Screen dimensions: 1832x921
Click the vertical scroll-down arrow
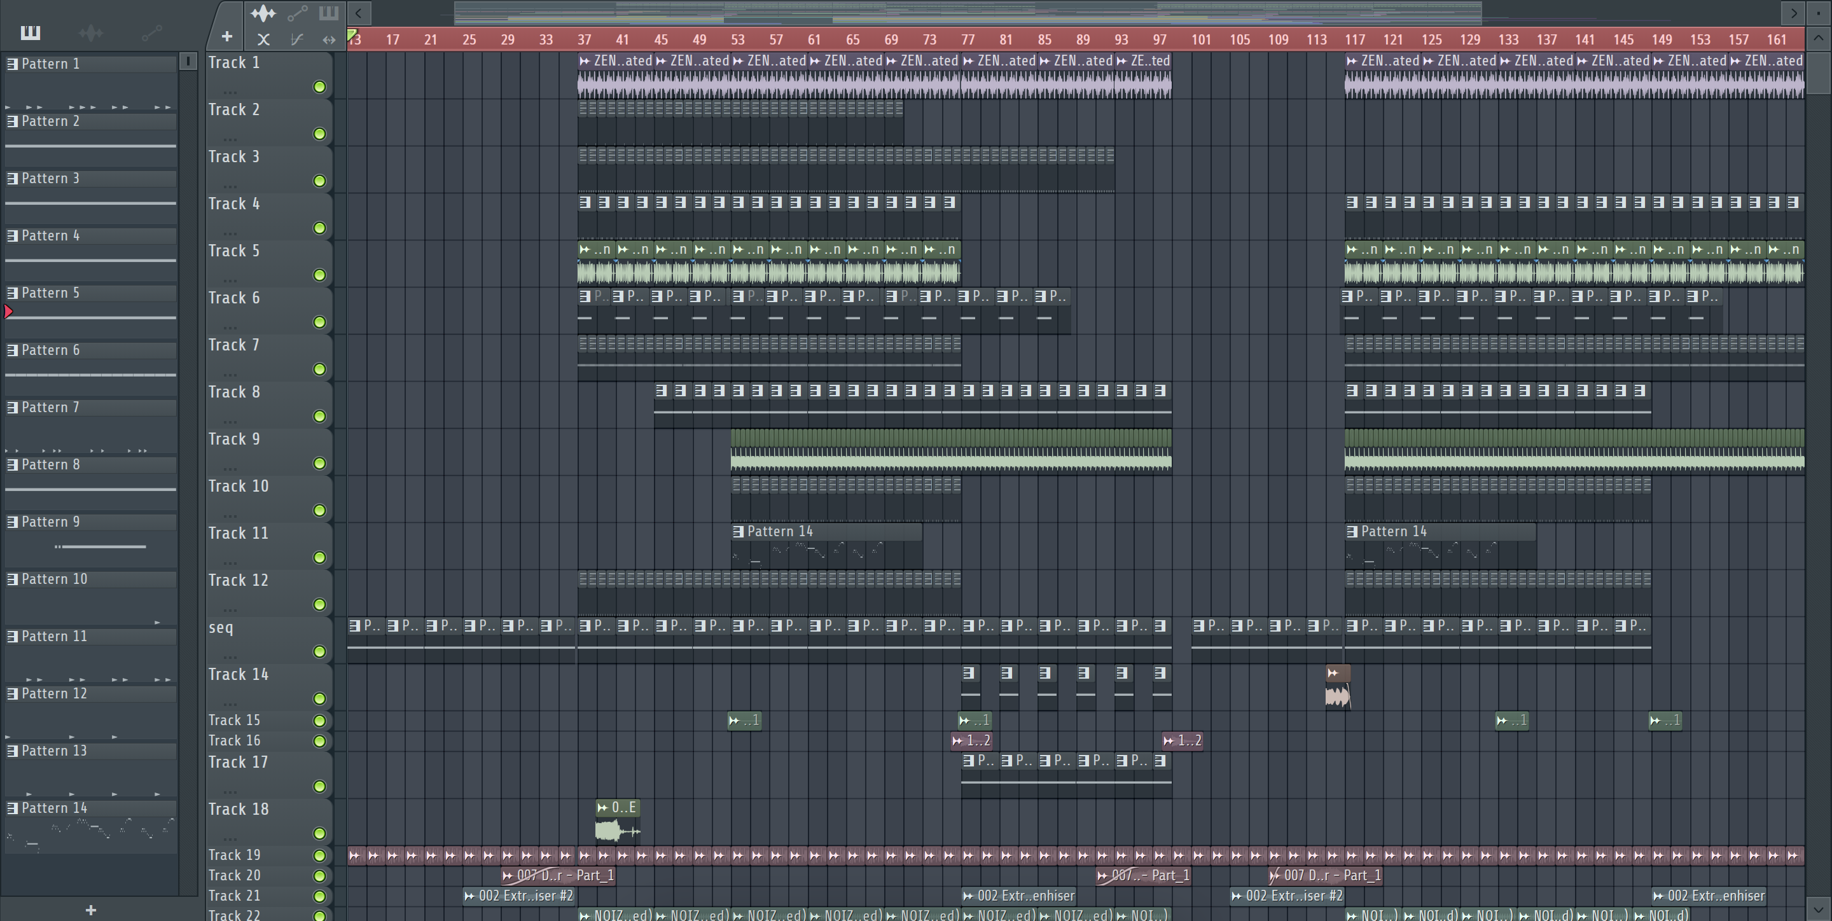[x=1818, y=908]
